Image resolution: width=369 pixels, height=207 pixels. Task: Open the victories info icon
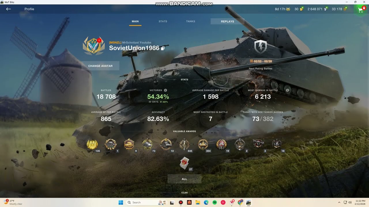point(165,90)
